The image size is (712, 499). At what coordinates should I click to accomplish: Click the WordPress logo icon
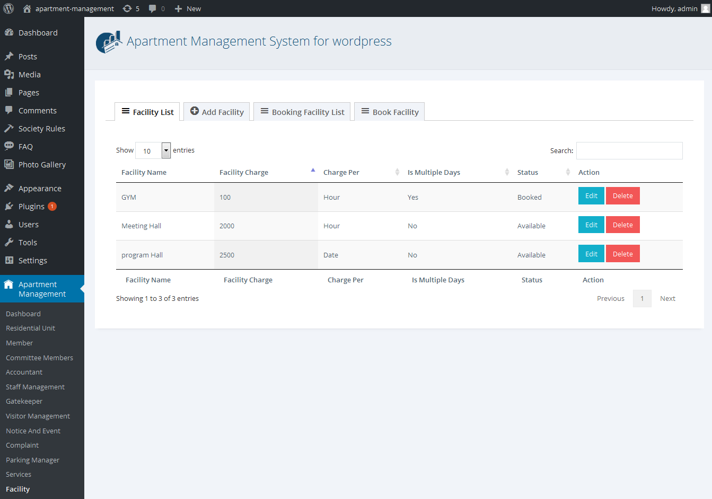[x=8, y=8]
